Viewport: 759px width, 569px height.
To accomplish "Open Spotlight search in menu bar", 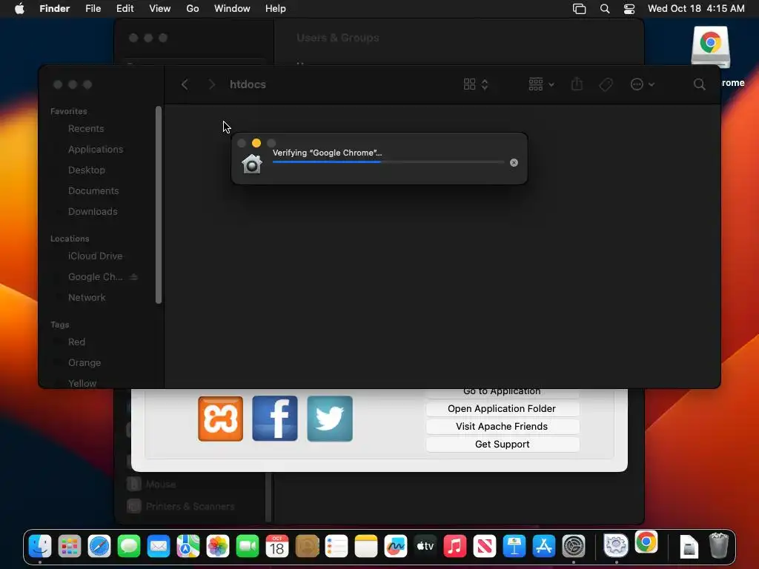I will point(605,9).
